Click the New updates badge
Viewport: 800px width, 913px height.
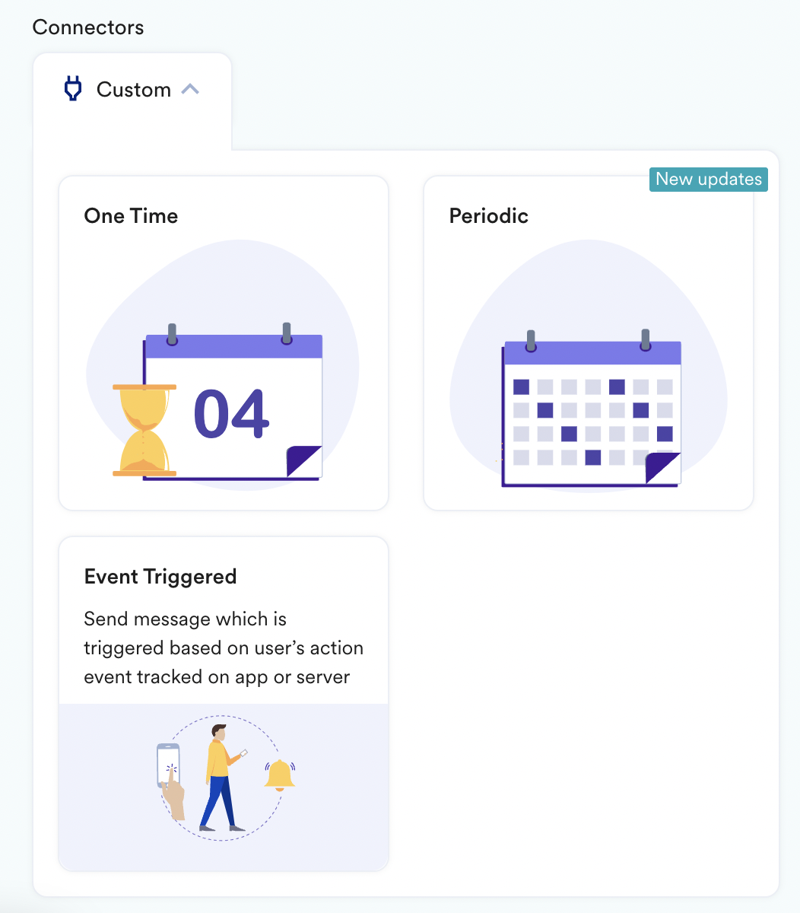(709, 180)
